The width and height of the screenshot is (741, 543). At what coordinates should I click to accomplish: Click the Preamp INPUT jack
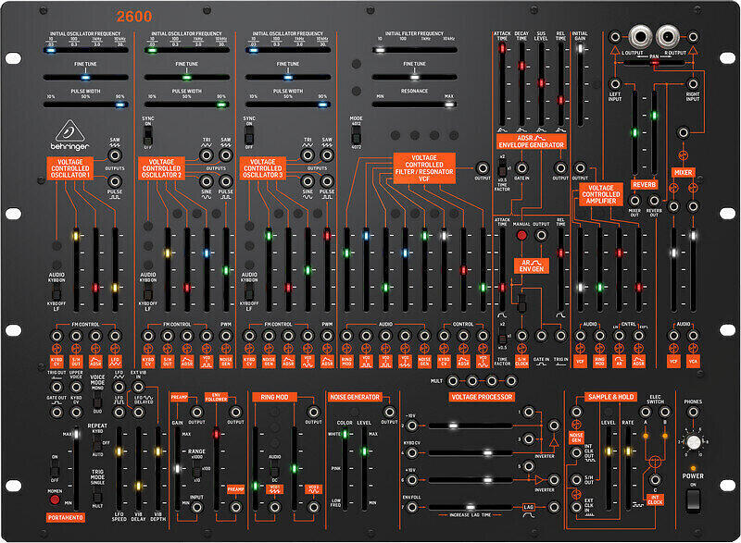196,508
